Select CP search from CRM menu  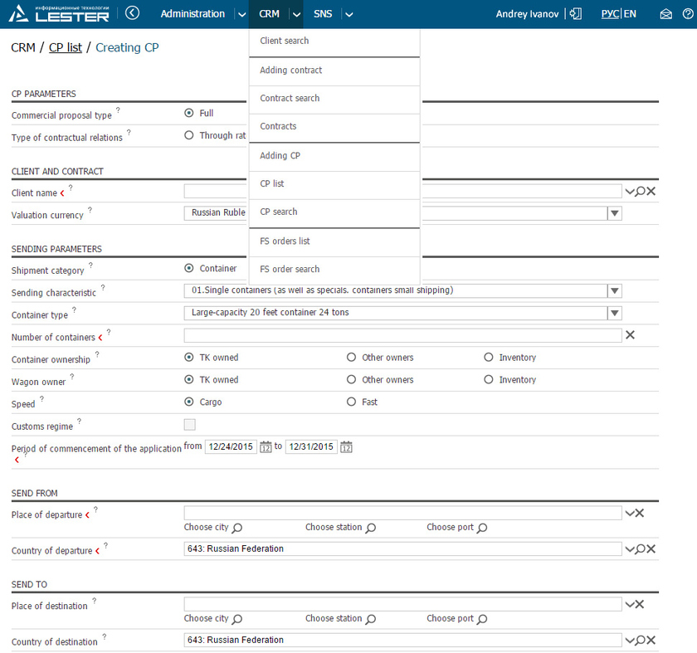[x=279, y=212]
